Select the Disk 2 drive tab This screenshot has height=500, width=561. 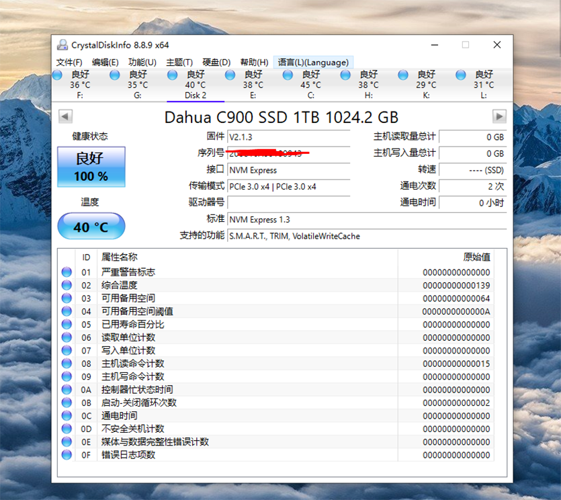tap(196, 85)
